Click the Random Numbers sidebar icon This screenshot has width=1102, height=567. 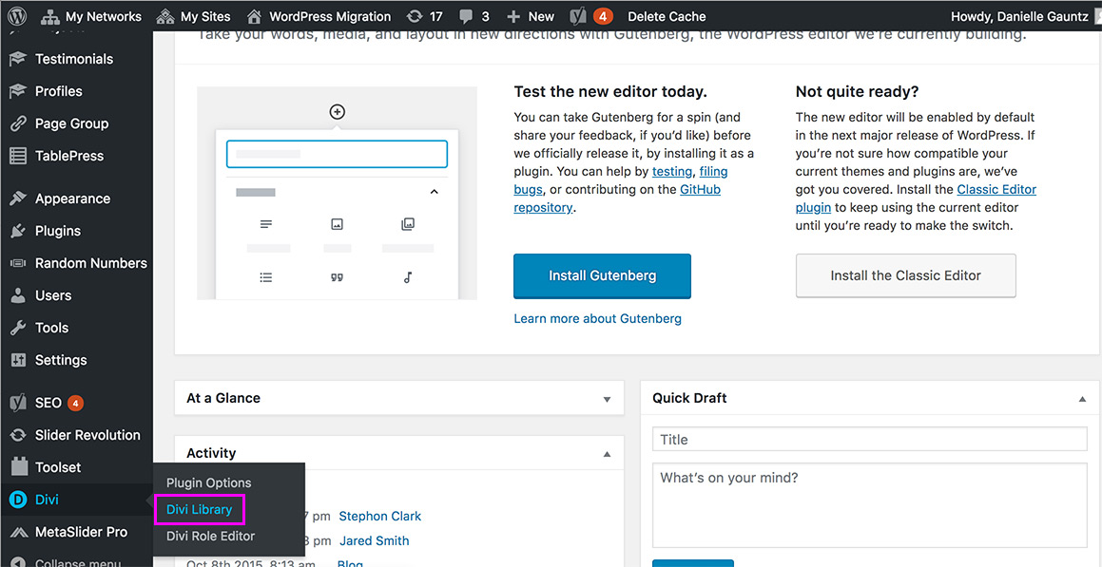pos(17,263)
